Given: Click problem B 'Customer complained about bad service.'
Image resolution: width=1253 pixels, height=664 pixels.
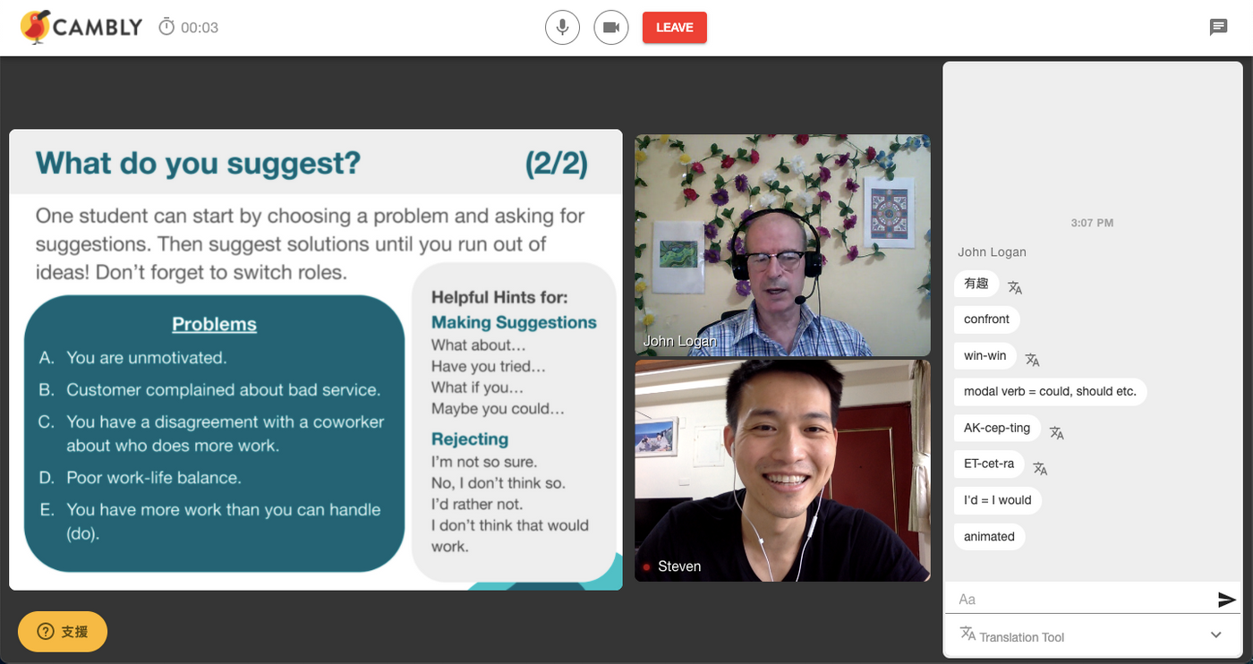Looking at the screenshot, I should [223, 390].
